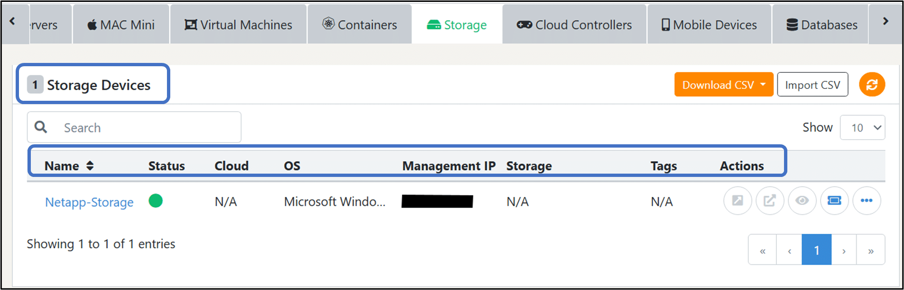Jump to the last page of results
Screen dimensions: 904x290
click(870, 250)
